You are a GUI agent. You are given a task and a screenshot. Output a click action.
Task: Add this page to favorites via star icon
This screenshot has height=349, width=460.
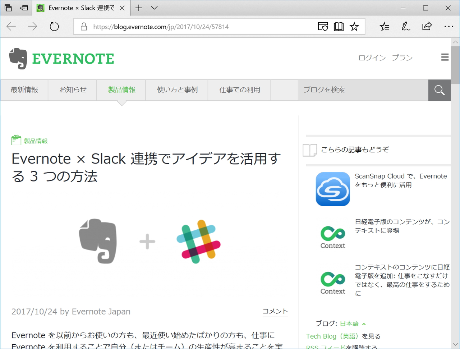point(354,26)
